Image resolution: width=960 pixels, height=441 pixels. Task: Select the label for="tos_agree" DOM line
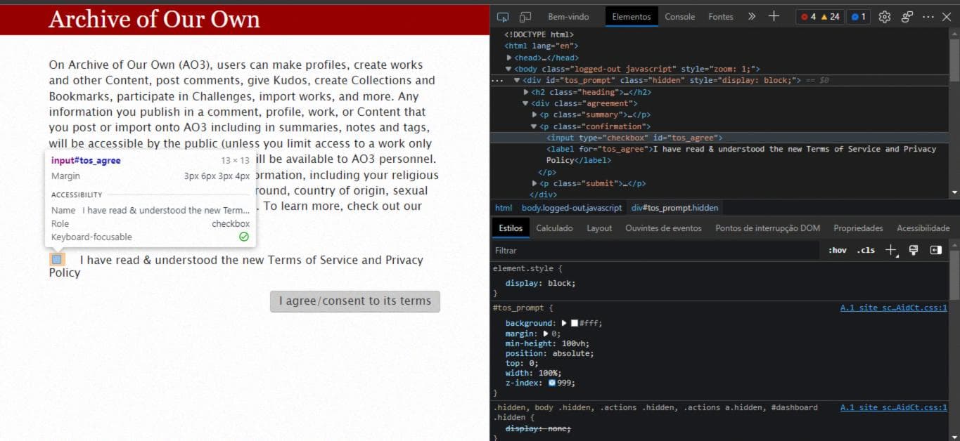[741, 154]
